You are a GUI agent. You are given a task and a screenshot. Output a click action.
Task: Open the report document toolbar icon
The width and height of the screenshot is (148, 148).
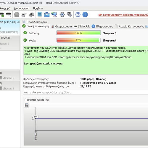coord(40,15)
